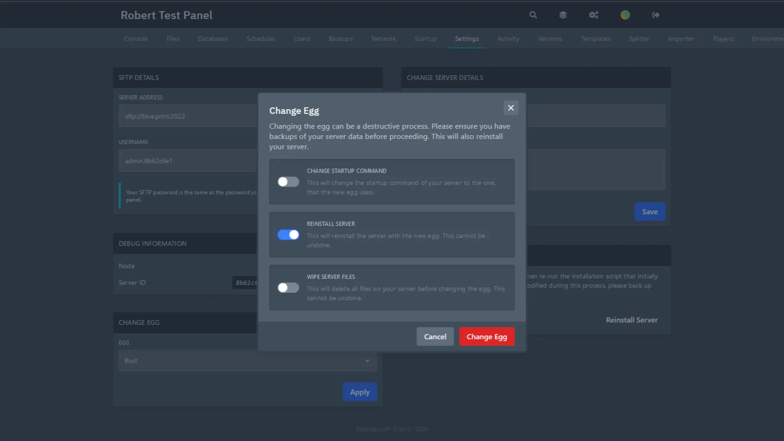
Task: Enable the Change Startup Command toggle
Action: pos(288,182)
